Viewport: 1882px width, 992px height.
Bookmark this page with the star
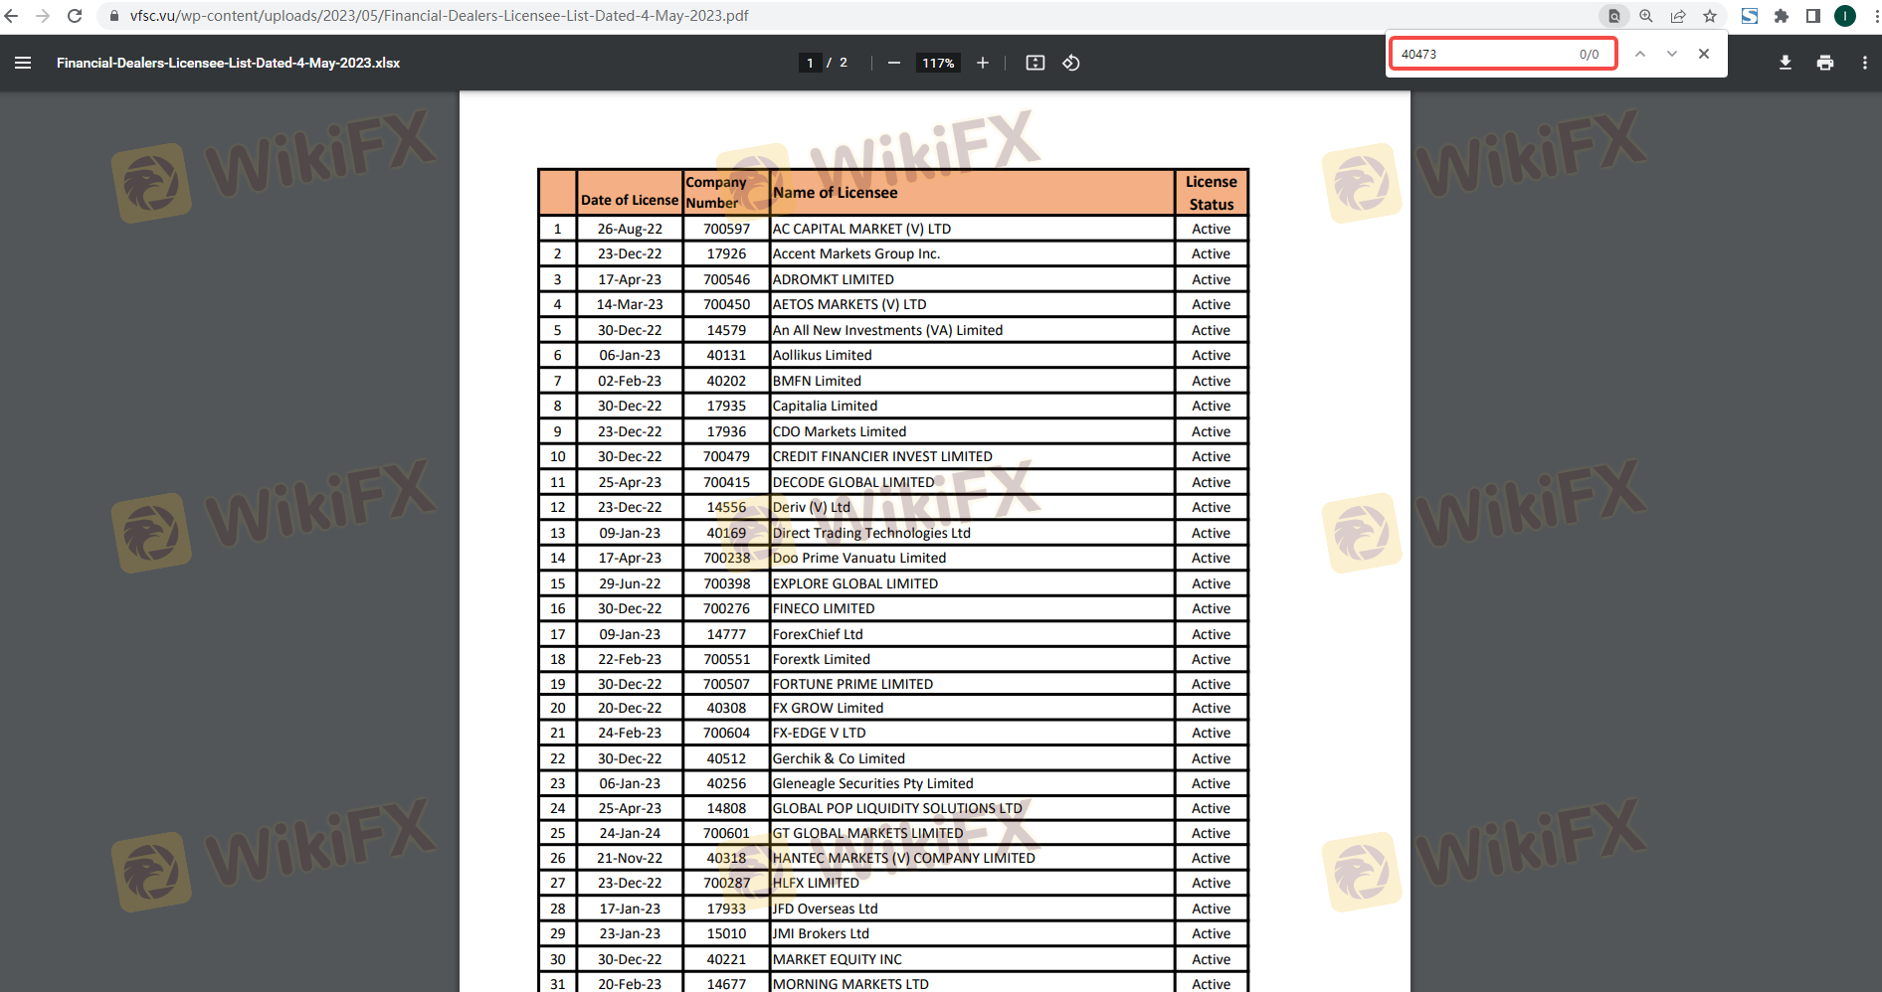pos(1710,16)
